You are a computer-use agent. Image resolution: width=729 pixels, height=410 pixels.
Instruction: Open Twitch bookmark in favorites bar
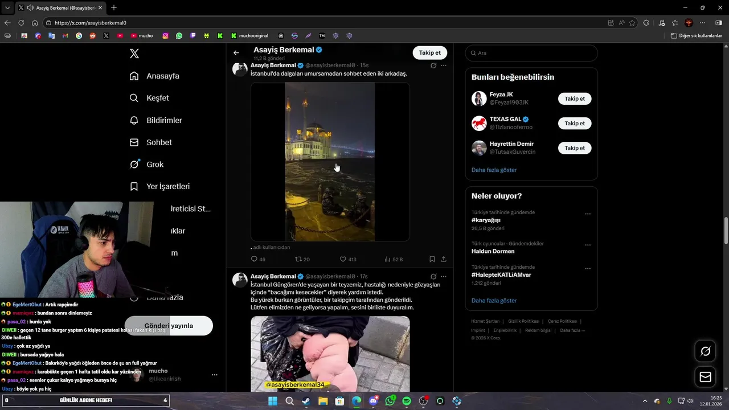193,35
